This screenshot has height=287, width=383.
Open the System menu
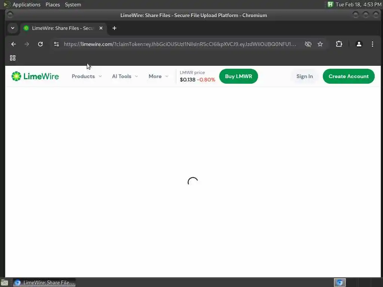pyautogui.click(x=73, y=4)
